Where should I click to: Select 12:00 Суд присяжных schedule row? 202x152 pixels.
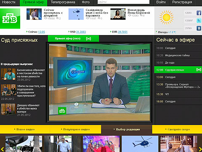[x=178, y=70]
